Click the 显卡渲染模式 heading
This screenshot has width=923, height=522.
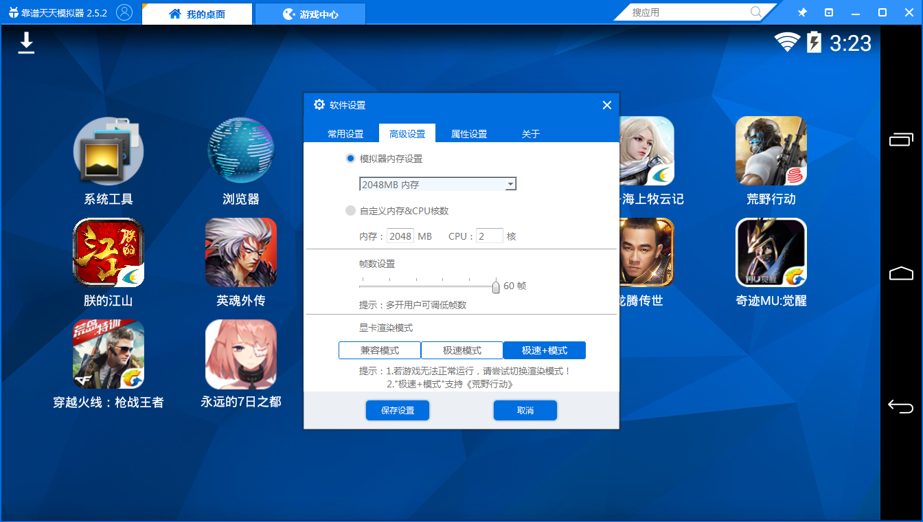(x=386, y=328)
